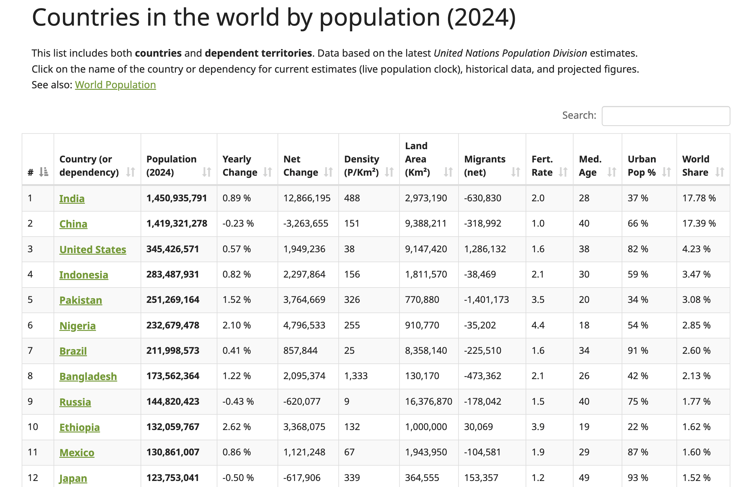Open the World Population link

click(115, 85)
